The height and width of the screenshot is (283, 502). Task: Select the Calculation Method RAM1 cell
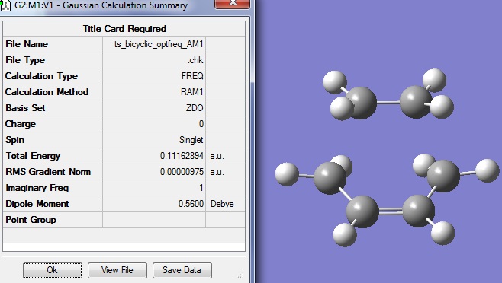click(154, 92)
